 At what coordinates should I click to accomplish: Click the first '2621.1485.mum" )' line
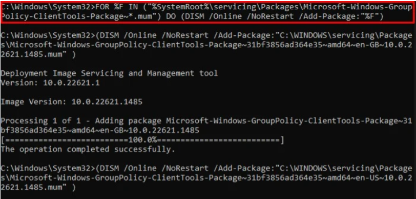click(x=38, y=54)
